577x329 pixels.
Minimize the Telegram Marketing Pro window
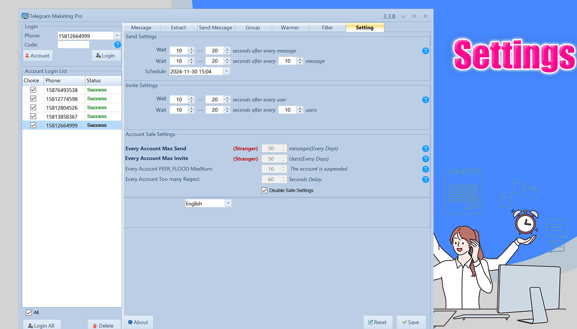403,16
